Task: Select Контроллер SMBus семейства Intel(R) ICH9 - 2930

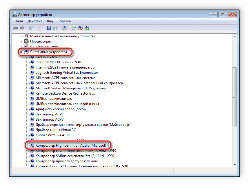Action: pos(75,156)
